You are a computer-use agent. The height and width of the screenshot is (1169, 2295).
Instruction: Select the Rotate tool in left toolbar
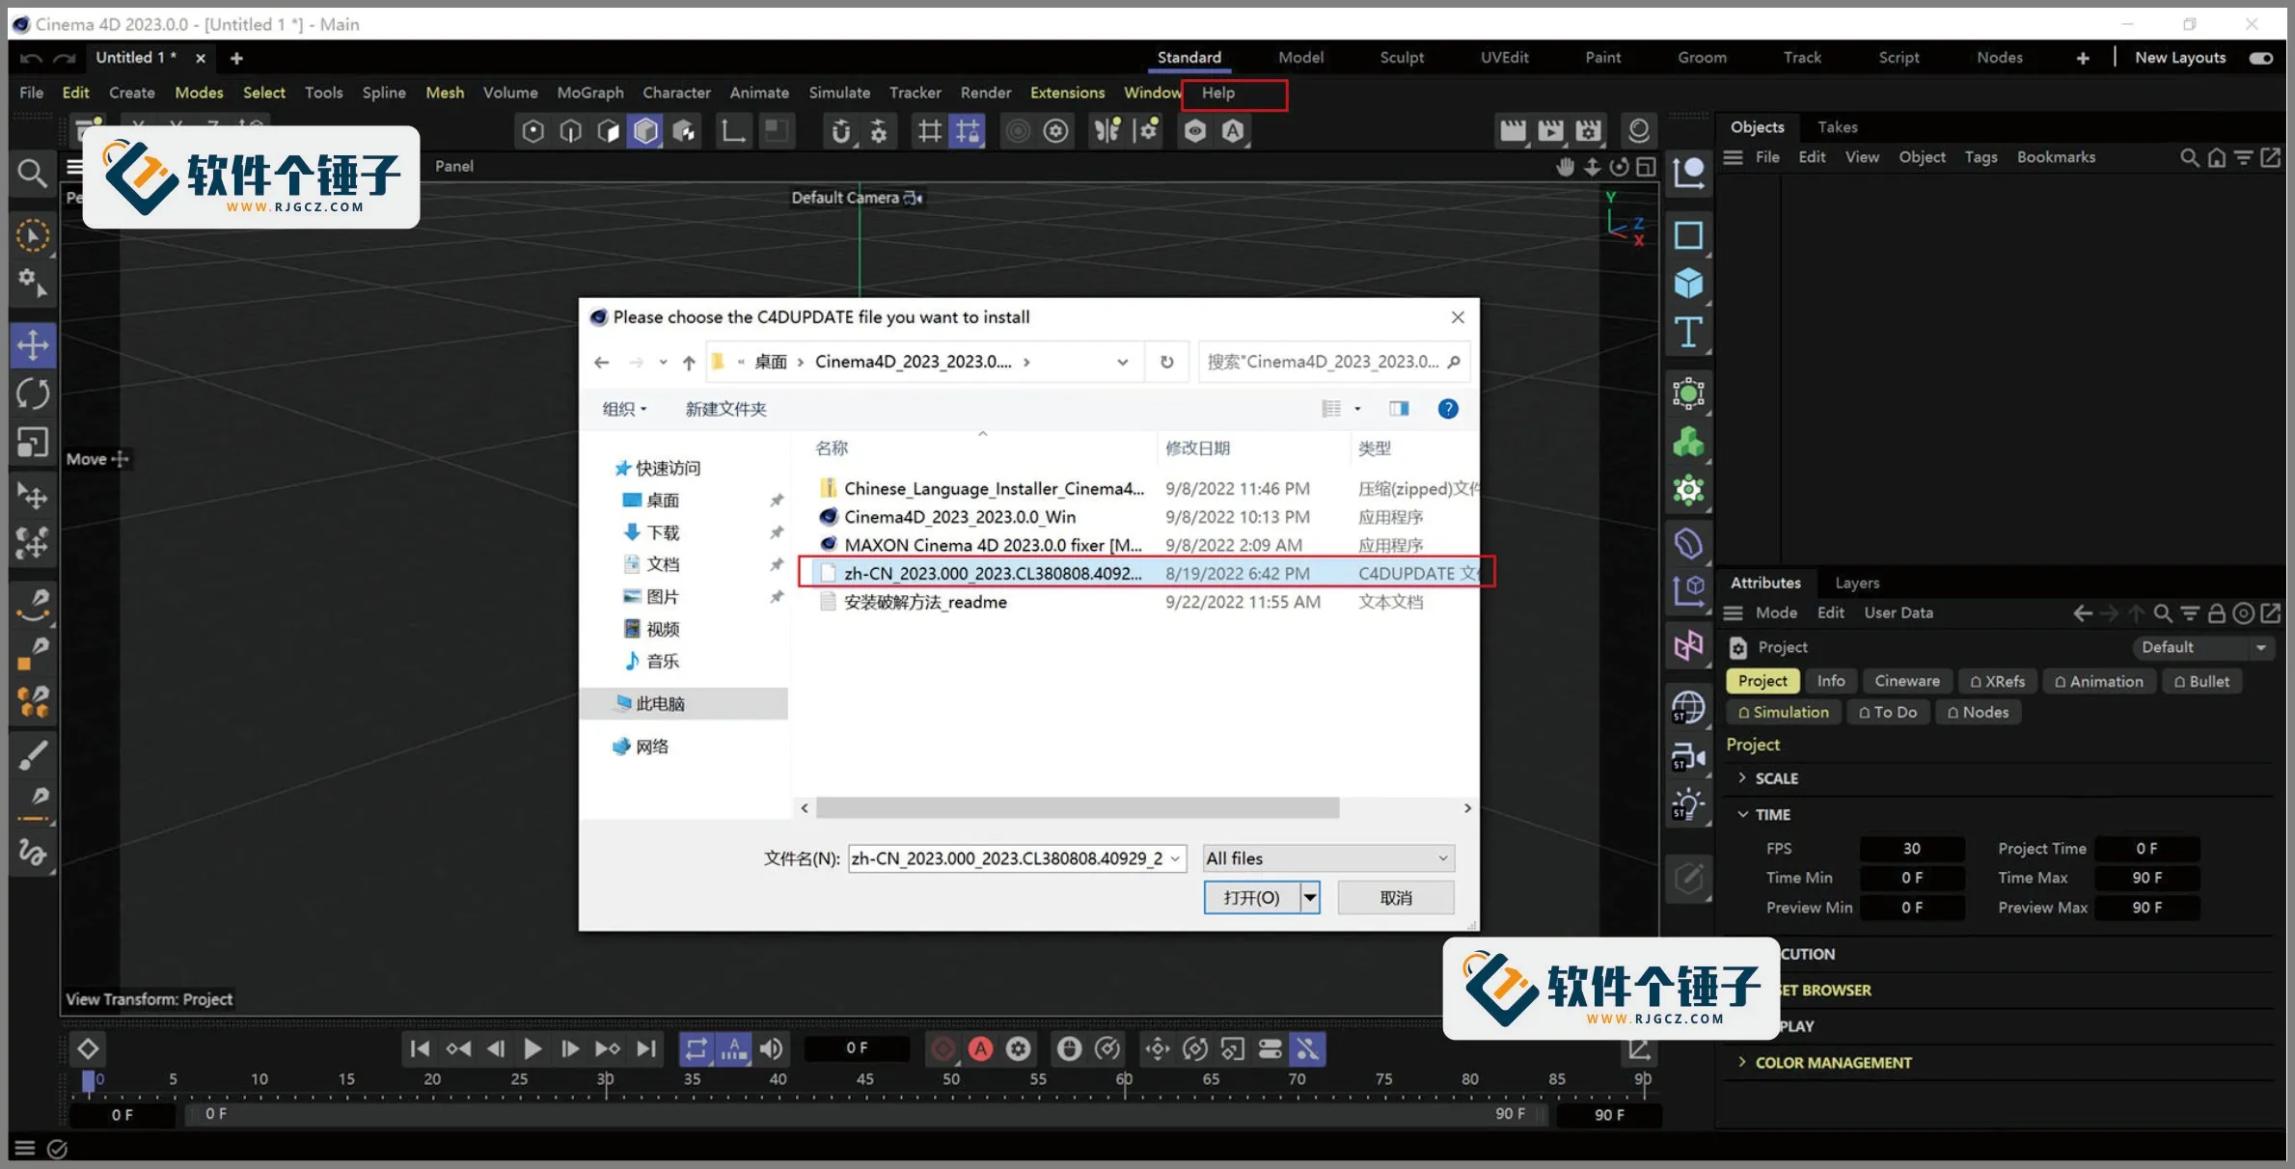click(x=33, y=394)
